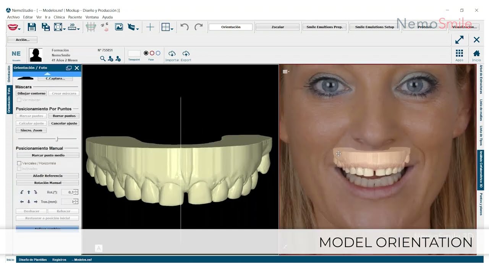
Task: Undock the Orientación / Foto panel
Action: pos(69,68)
